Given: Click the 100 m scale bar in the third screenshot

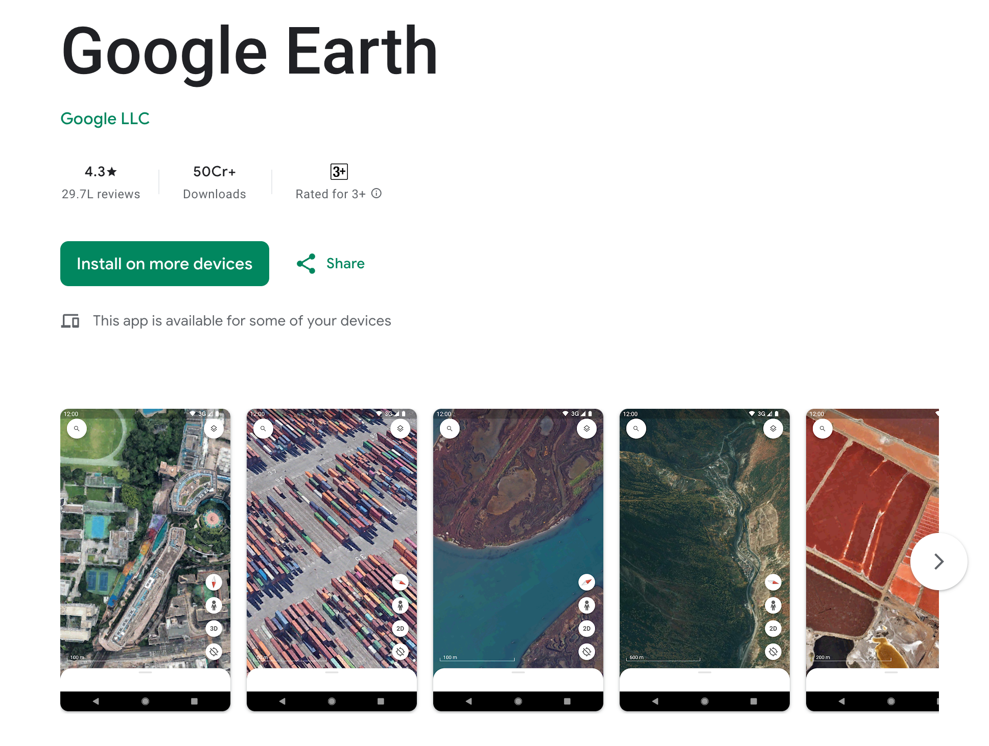Looking at the screenshot, I should pyautogui.click(x=476, y=659).
